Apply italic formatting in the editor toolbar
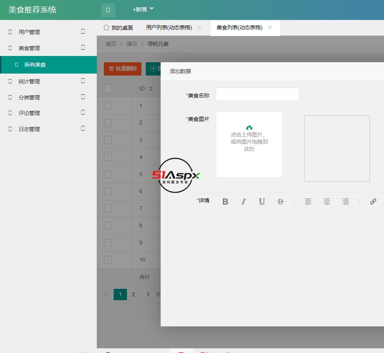Image resolution: width=384 pixels, height=353 pixels. [x=243, y=201]
